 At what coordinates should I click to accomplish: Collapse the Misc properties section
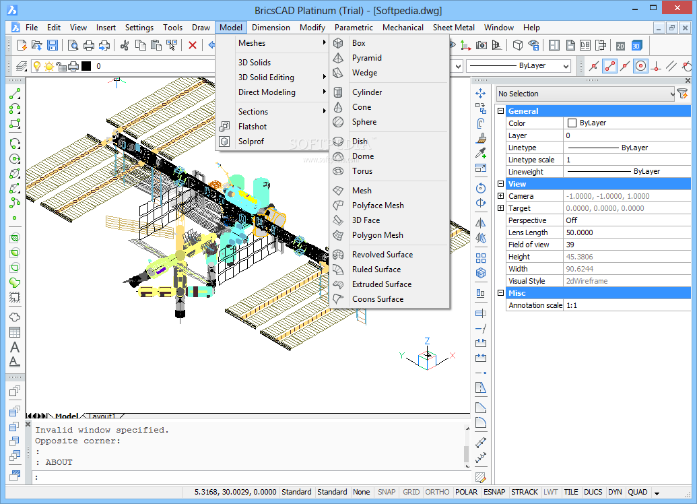pos(500,292)
